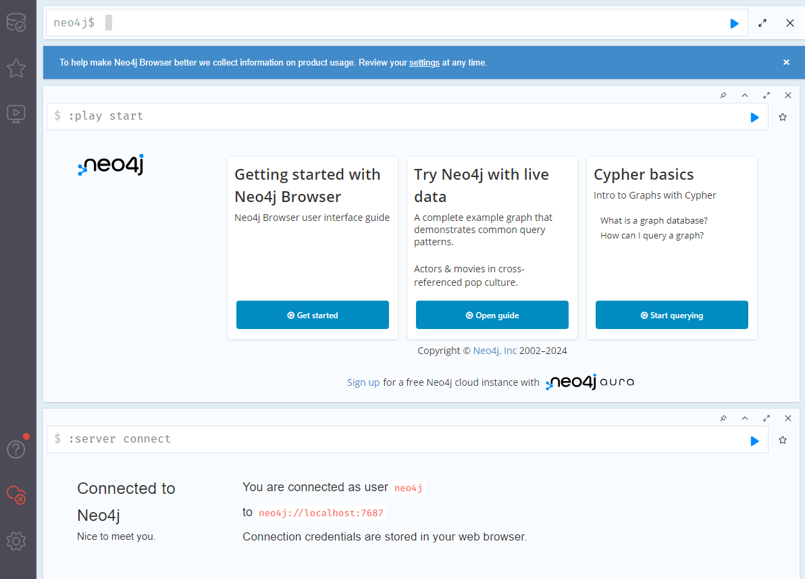This screenshot has width=805, height=579.
Task: Click the Start querying button
Action: pyautogui.click(x=671, y=315)
